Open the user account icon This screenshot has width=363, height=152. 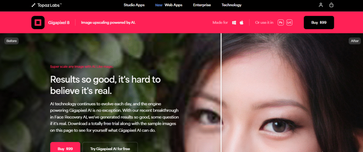coord(320,5)
